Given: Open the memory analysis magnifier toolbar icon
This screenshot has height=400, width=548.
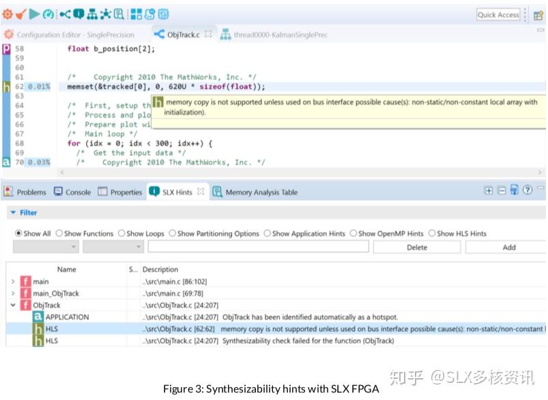Looking at the screenshot, I should pos(119,14).
